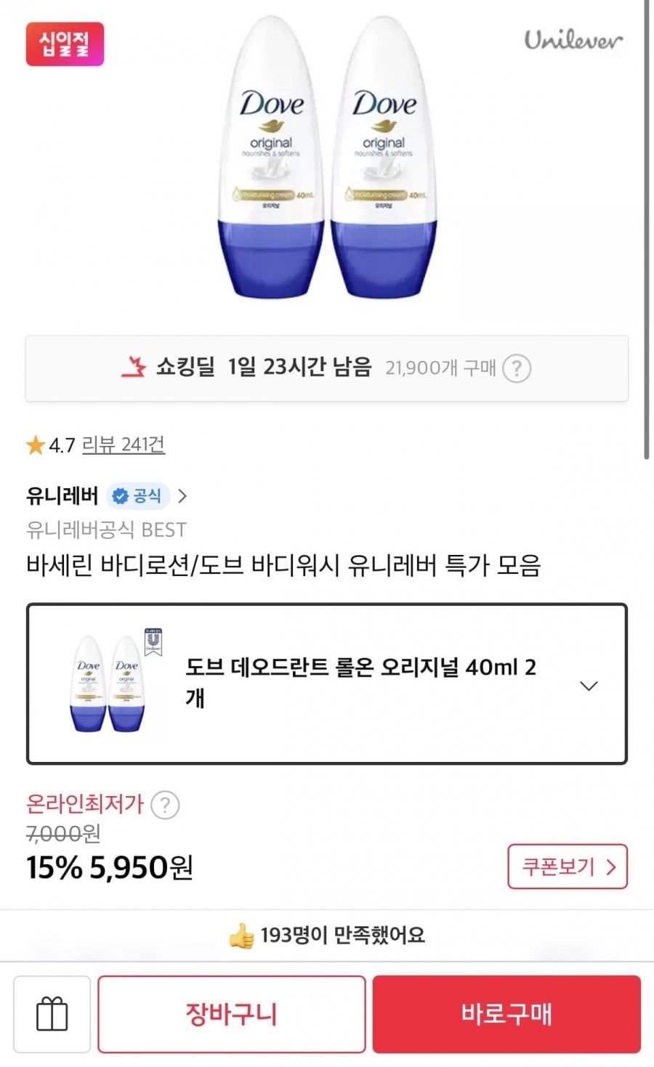The image size is (654, 1067).
Task: Click the gift box icon button
Action: [52, 1014]
